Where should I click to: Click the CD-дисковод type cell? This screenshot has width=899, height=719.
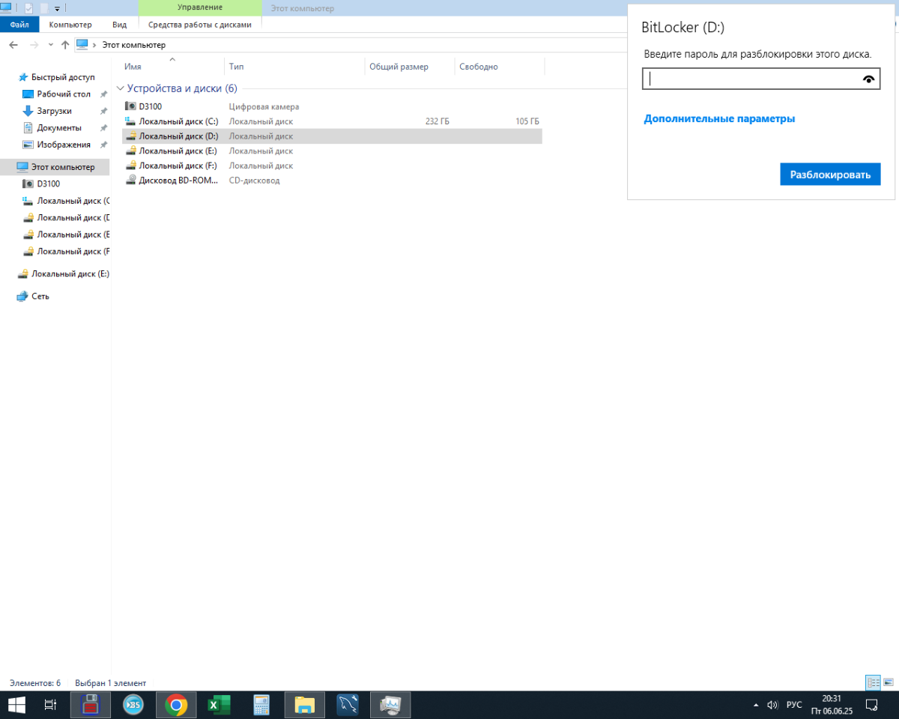[x=254, y=180]
